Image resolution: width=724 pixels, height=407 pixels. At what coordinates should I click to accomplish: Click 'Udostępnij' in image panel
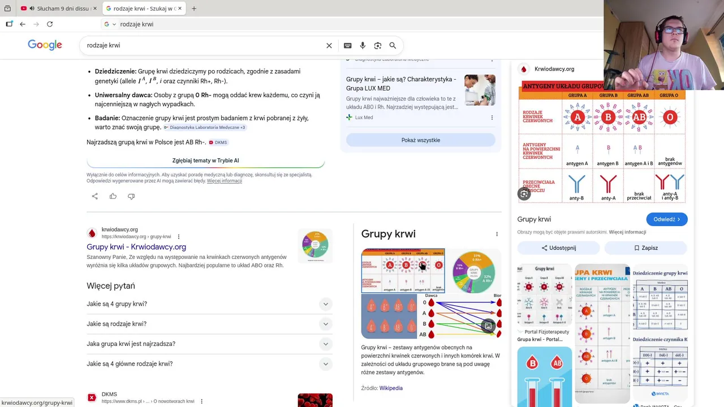click(x=558, y=248)
